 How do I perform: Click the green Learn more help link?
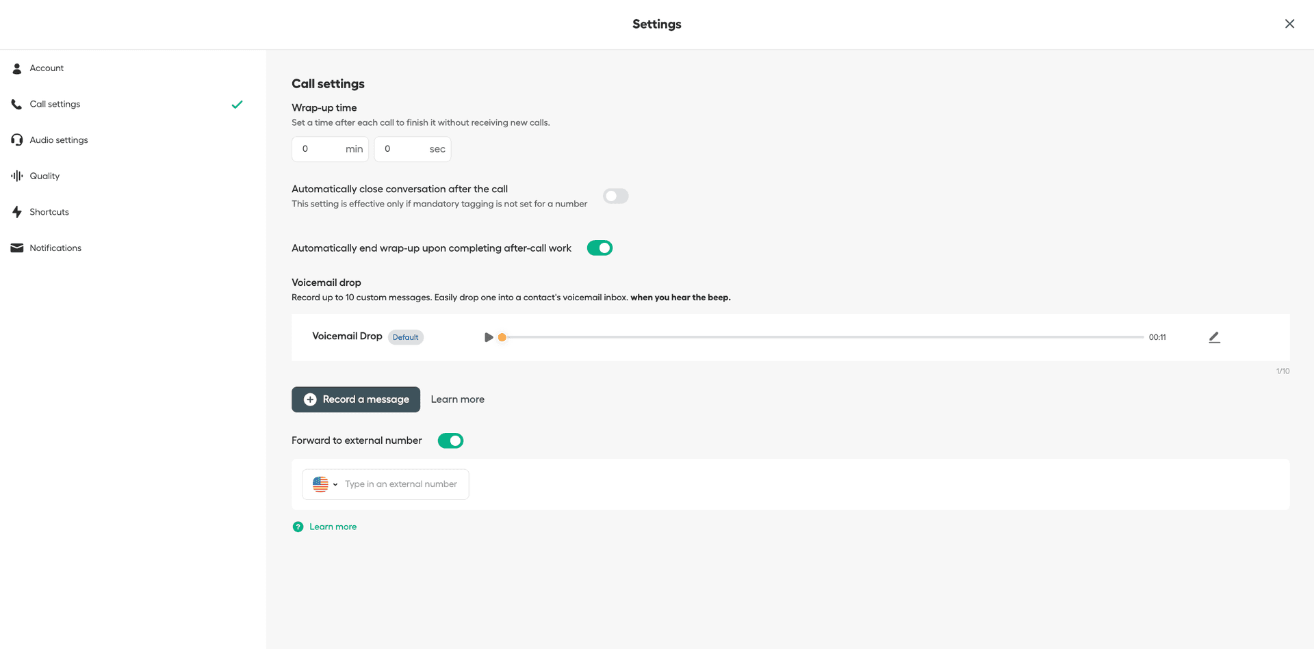pos(333,527)
